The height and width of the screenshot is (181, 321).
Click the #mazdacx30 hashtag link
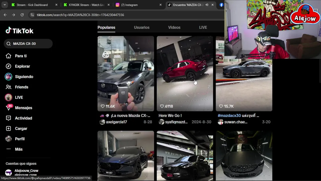click(229, 116)
